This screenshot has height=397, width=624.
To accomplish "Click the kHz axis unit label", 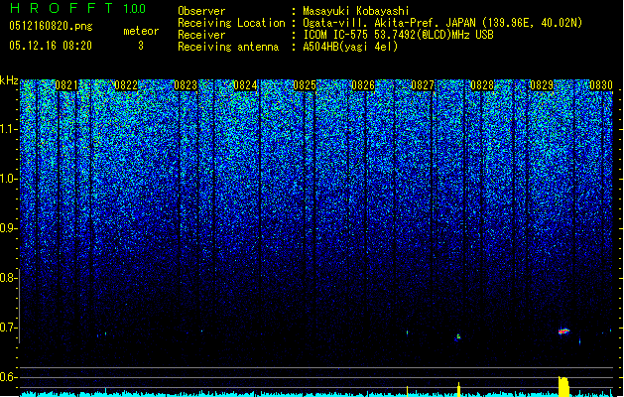I will [x=9, y=80].
